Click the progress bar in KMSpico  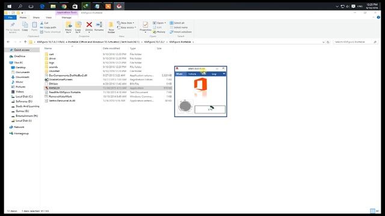pos(210,109)
